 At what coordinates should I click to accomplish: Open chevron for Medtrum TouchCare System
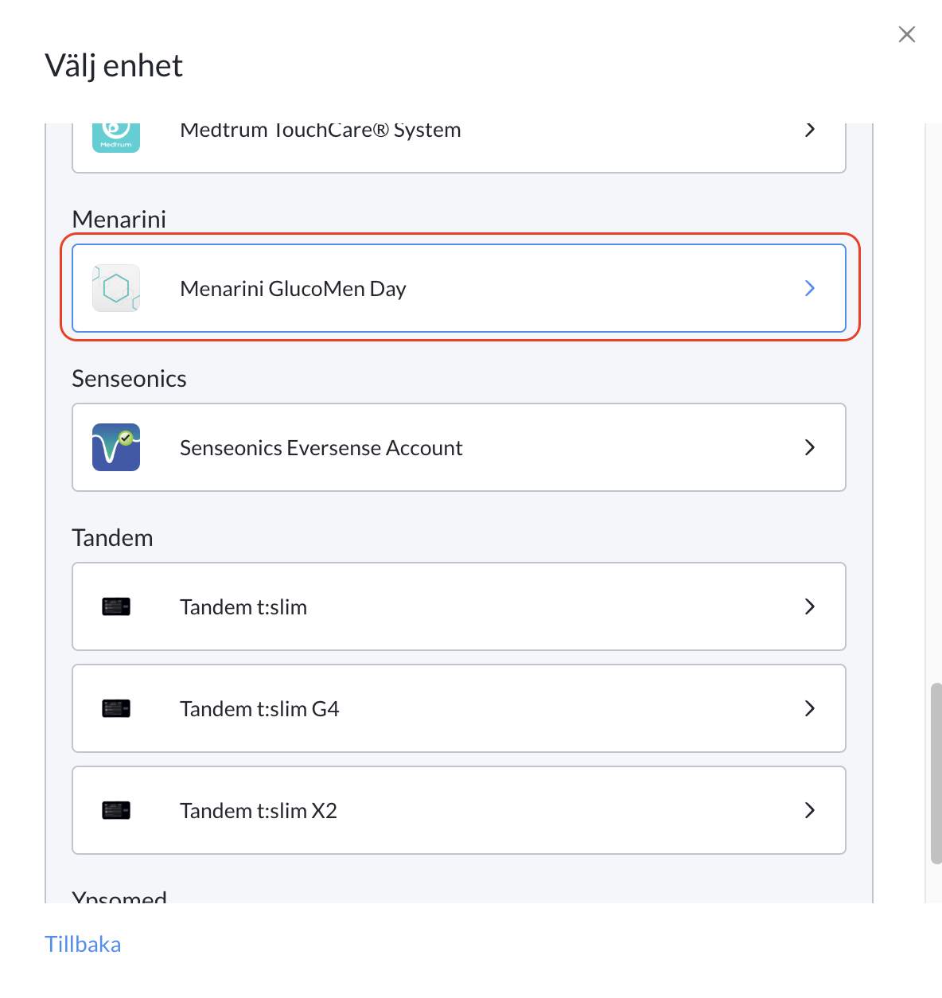[810, 130]
